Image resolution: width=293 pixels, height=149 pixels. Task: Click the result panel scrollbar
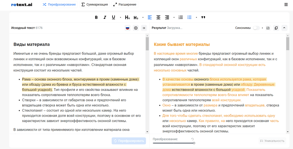point(288,44)
